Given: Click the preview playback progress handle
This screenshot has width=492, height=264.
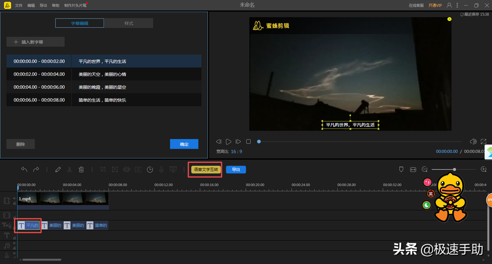Looking at the screenshot, I should coord(259,142).
